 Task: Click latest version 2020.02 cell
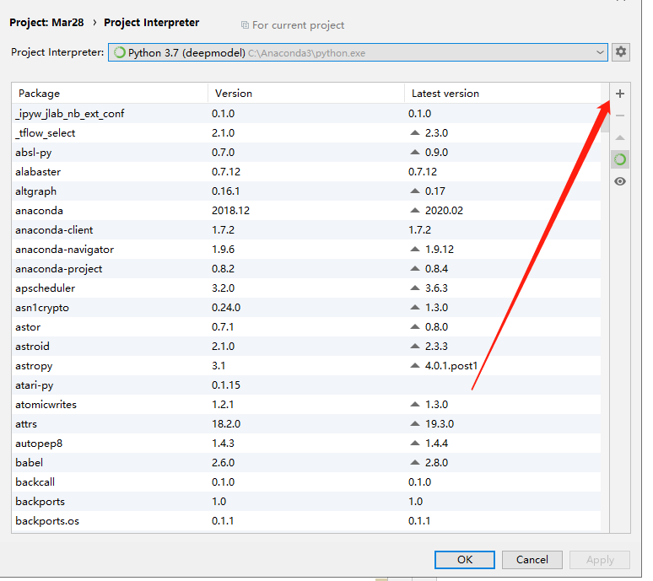click(x=444, y=211)
